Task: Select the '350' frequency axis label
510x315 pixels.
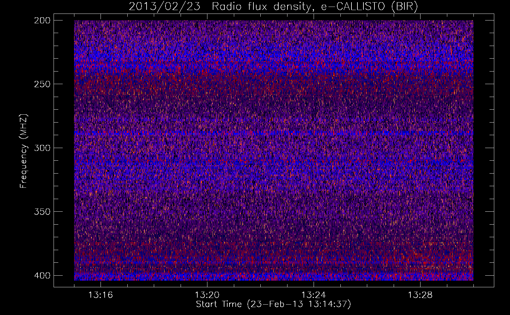Action: [x=42, y=212]
